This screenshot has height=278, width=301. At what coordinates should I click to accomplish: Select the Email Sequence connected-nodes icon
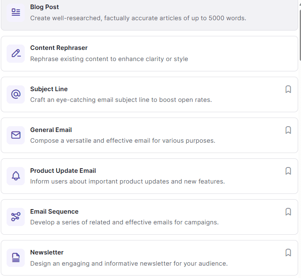click(x=16, y=217)
